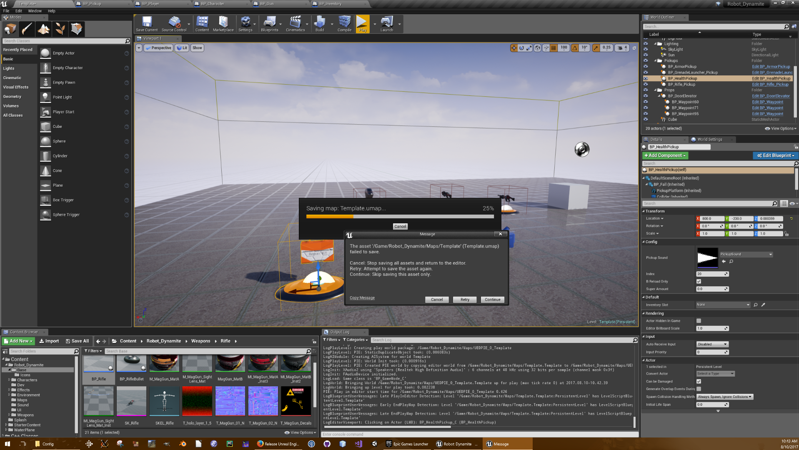This screenshot has width=799, height=450.
Task: Click the Player Start actor icon
Action: click(45, 112)
